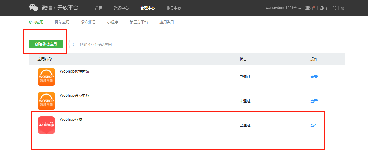Click the globe language icon
Viewport: 368px width, 166px height.
pyautogui.click(x=343, y=8)
